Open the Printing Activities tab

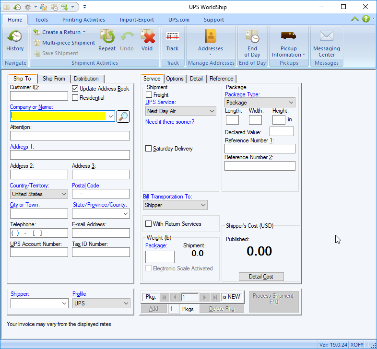[x=83, y=20]
